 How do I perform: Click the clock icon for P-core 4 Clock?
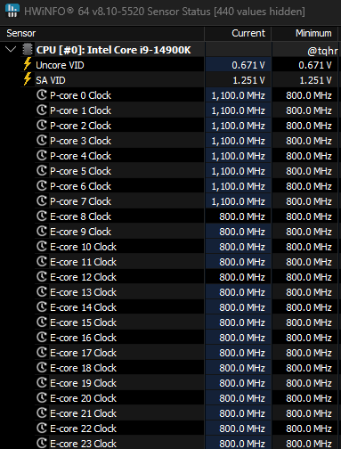42,156
